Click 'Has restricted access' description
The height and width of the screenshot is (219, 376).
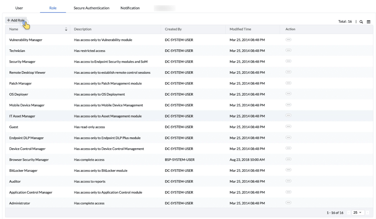[90, 51]
